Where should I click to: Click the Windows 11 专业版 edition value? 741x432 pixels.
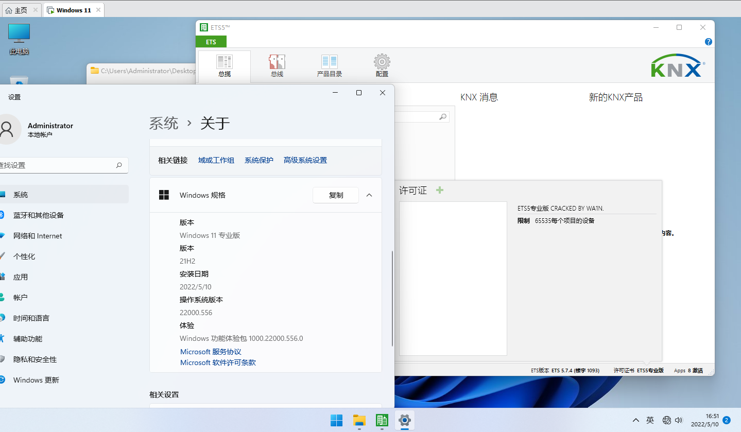(210, 235)
